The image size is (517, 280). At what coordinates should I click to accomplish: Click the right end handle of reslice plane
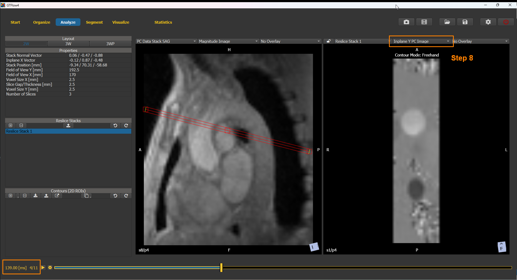pyautogui.click(x=309, y=151)
